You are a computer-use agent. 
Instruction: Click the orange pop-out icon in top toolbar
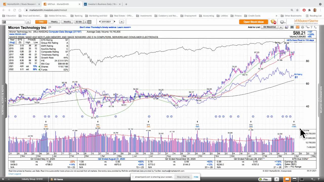coord(297,27)
